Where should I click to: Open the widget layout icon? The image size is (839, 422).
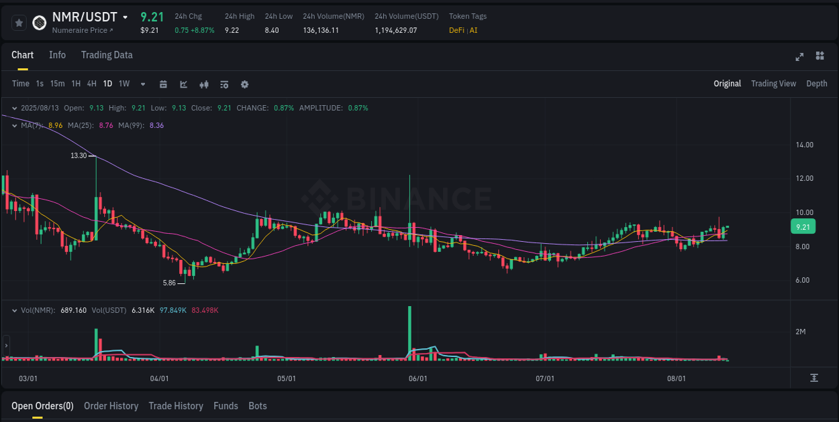tap(819, 57)
